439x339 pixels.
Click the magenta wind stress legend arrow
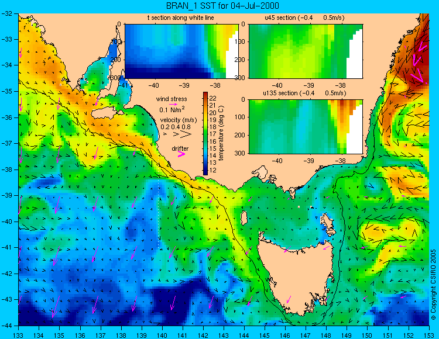point(173,104)
